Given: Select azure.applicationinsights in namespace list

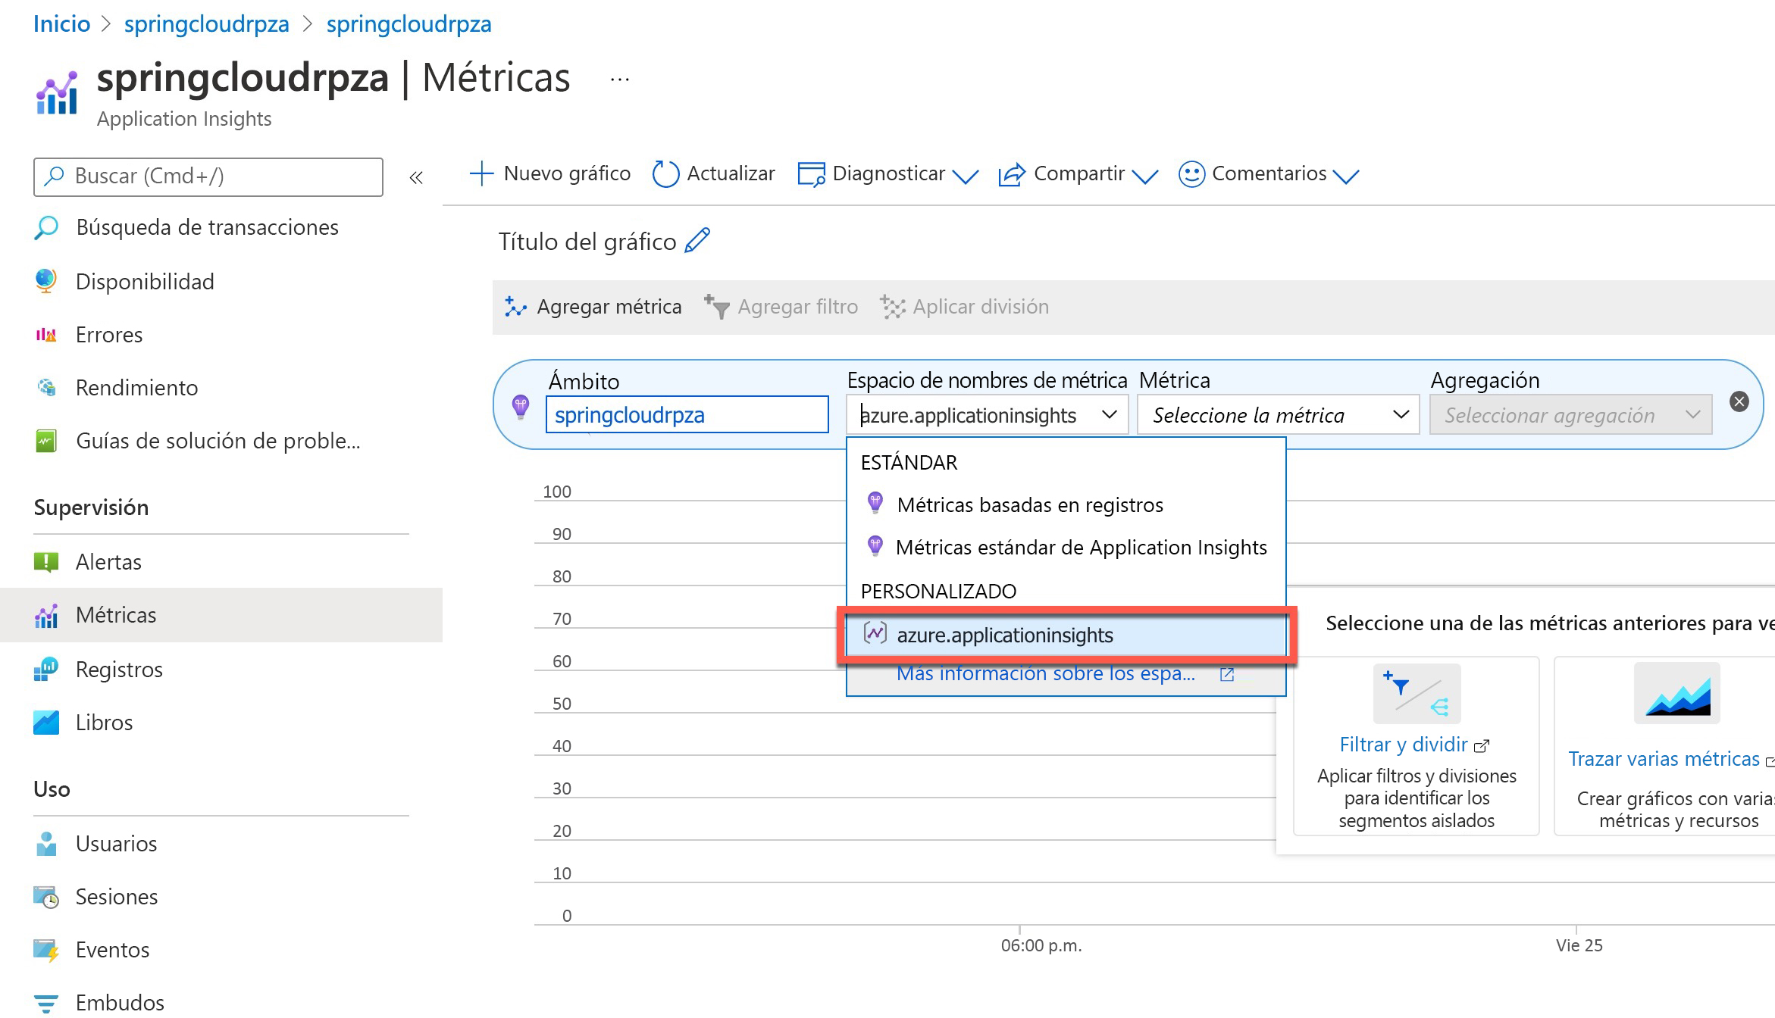Looking at the screenshot, I should [1004, 635].
